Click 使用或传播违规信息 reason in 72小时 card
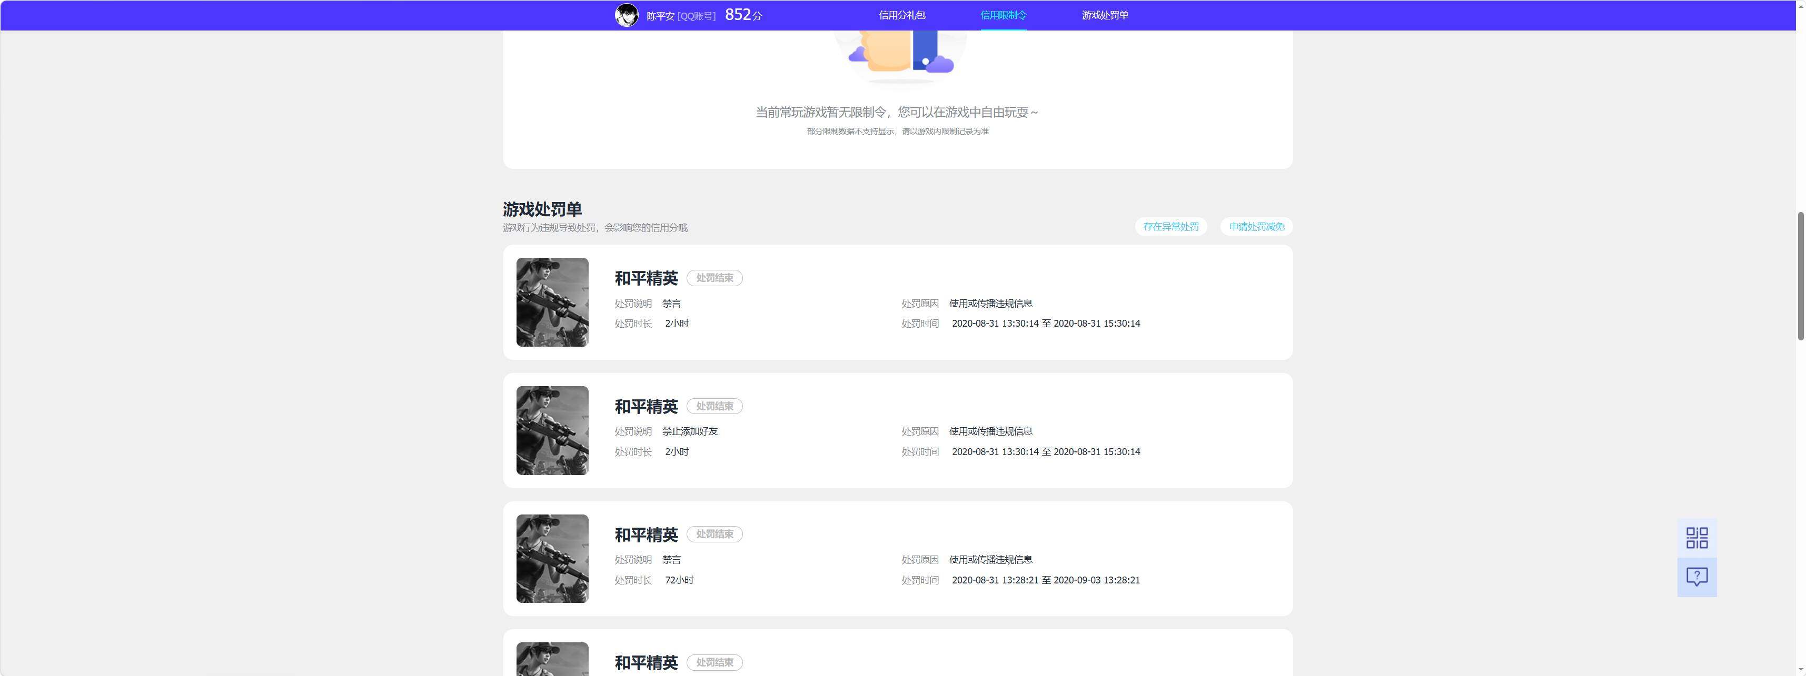This screenshot has width=1806, height=676. pos(990,559)
